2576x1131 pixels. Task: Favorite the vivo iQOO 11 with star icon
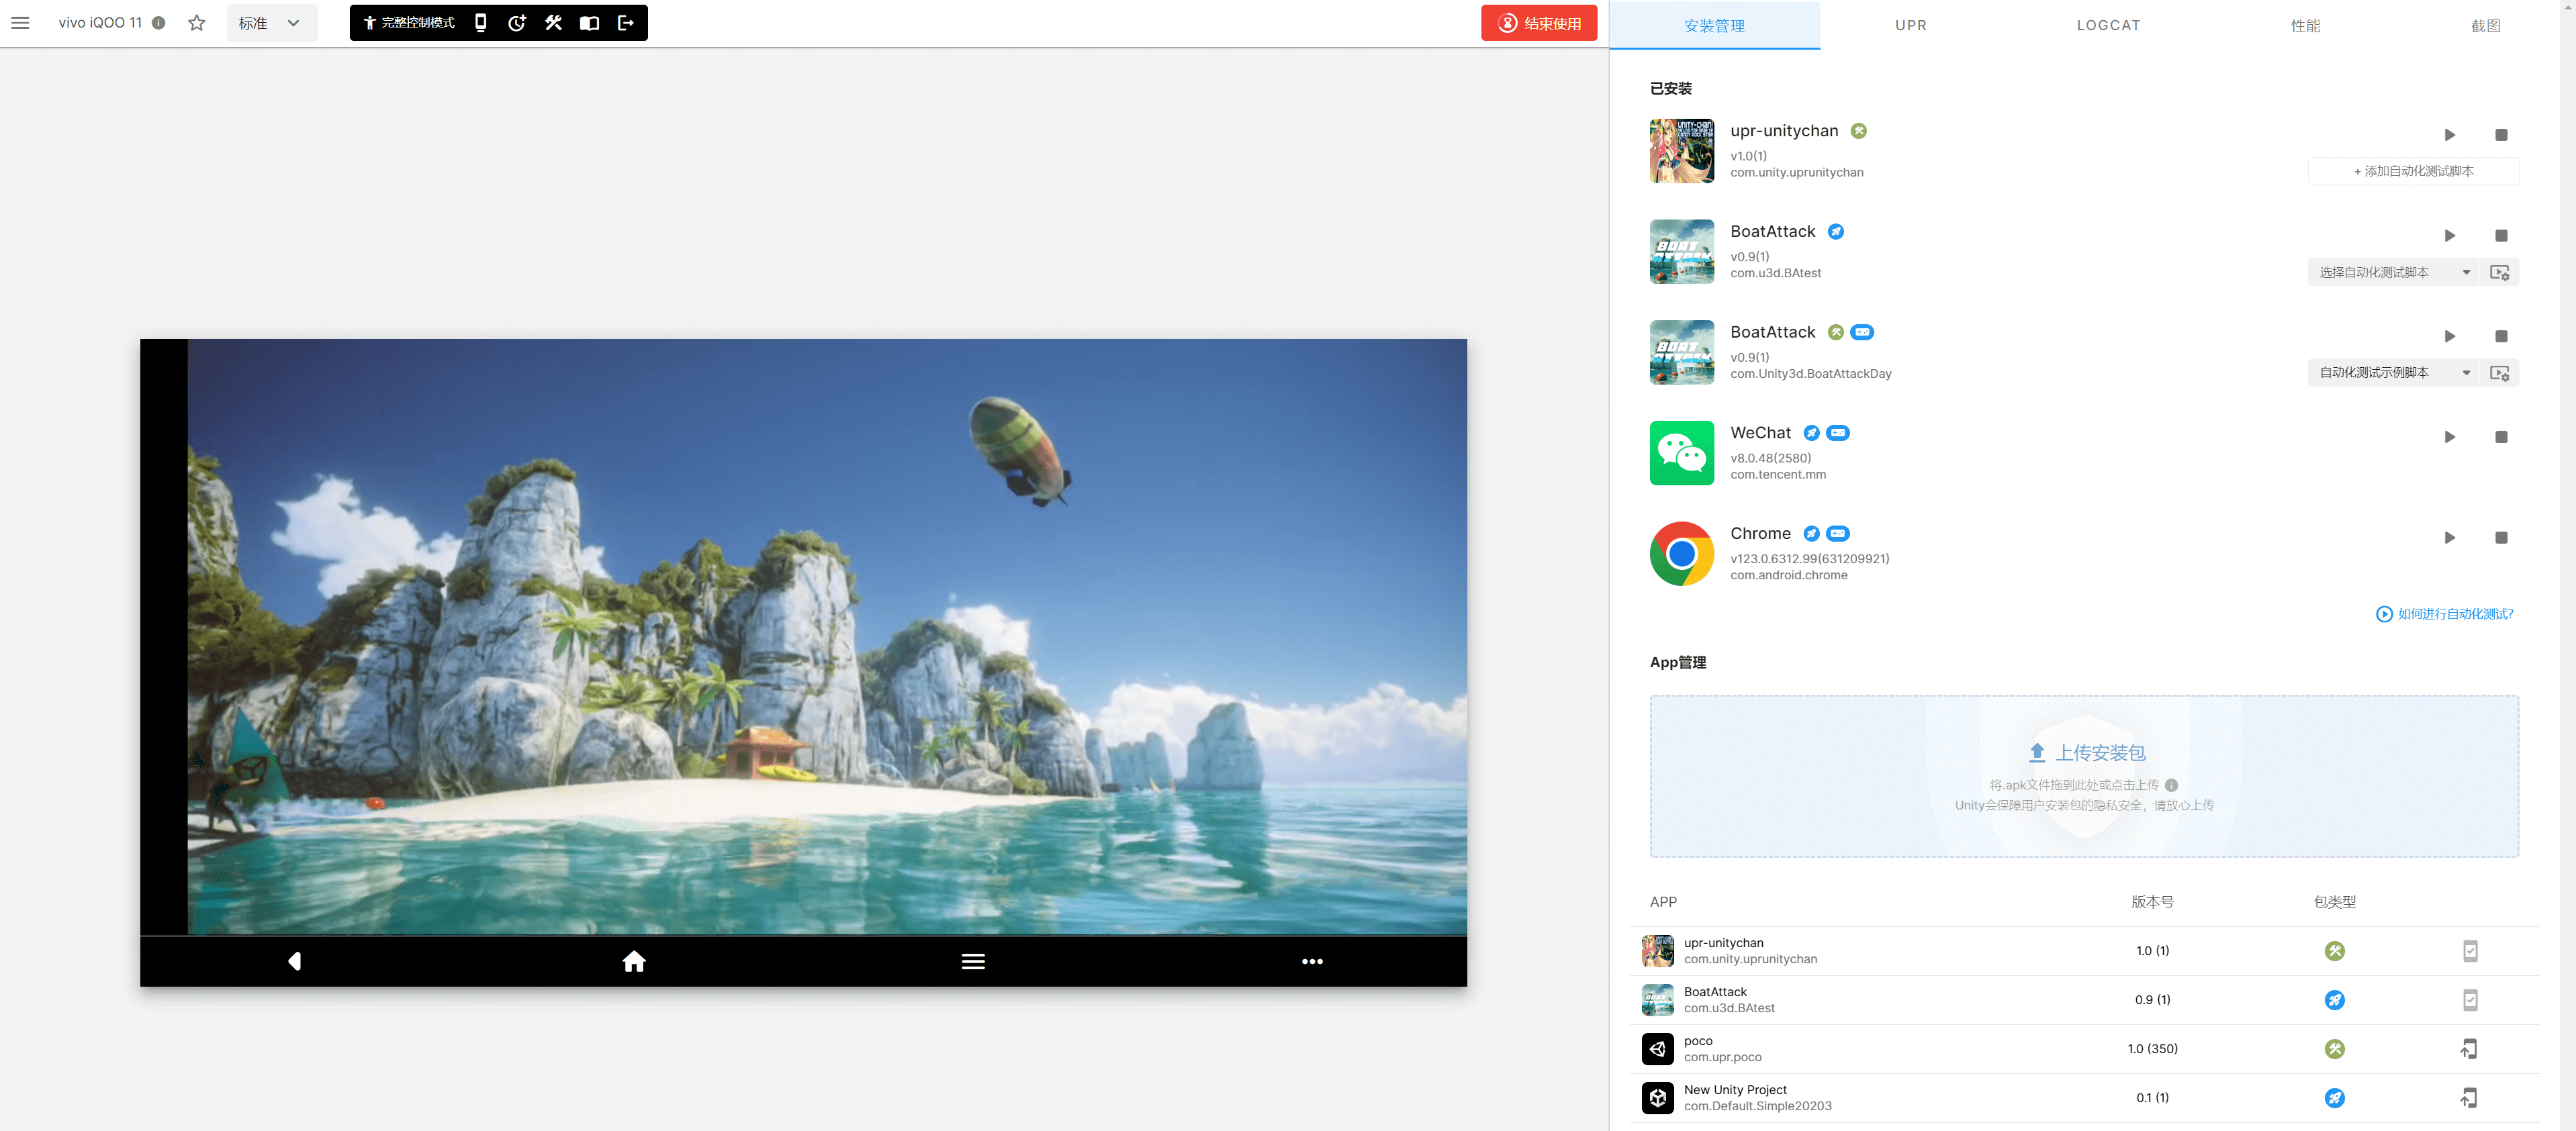tap(197, 23)
